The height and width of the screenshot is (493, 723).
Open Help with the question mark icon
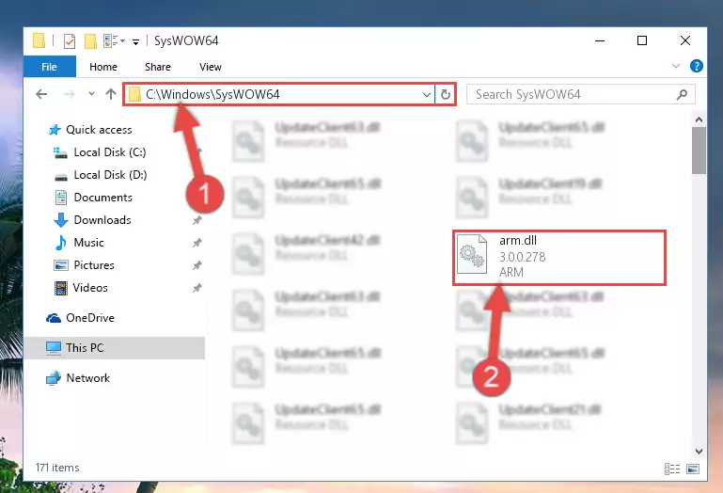(x=697, y=66)
